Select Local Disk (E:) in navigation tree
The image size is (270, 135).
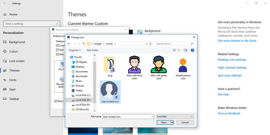tap(81, 105)
